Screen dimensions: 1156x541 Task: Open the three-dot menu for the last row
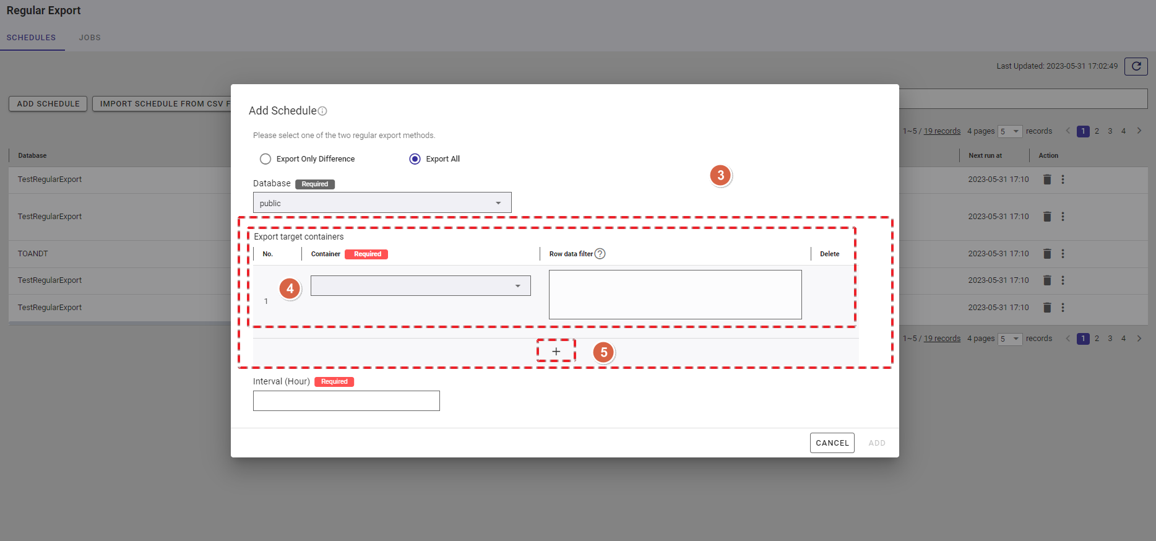(x=1063, y=308)
